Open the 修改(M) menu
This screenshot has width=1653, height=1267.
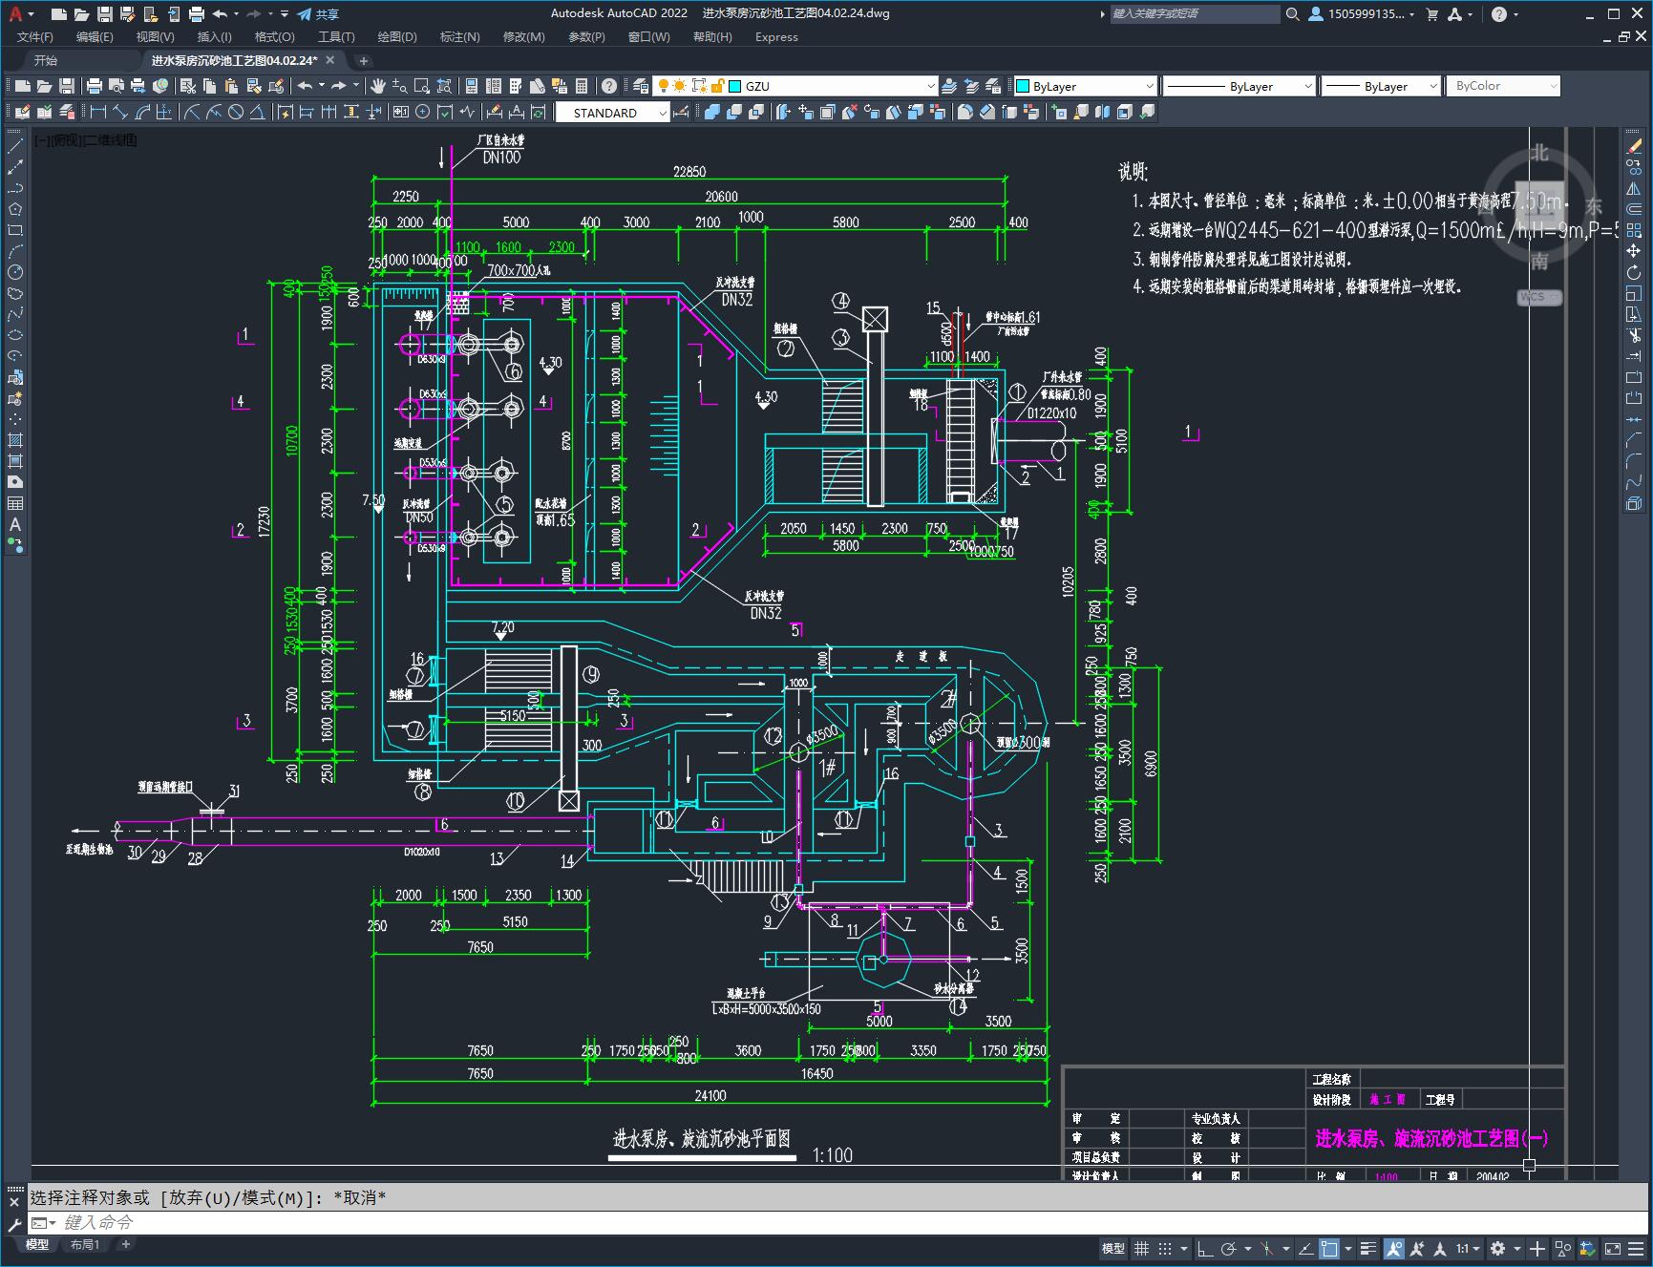point(523,37)
